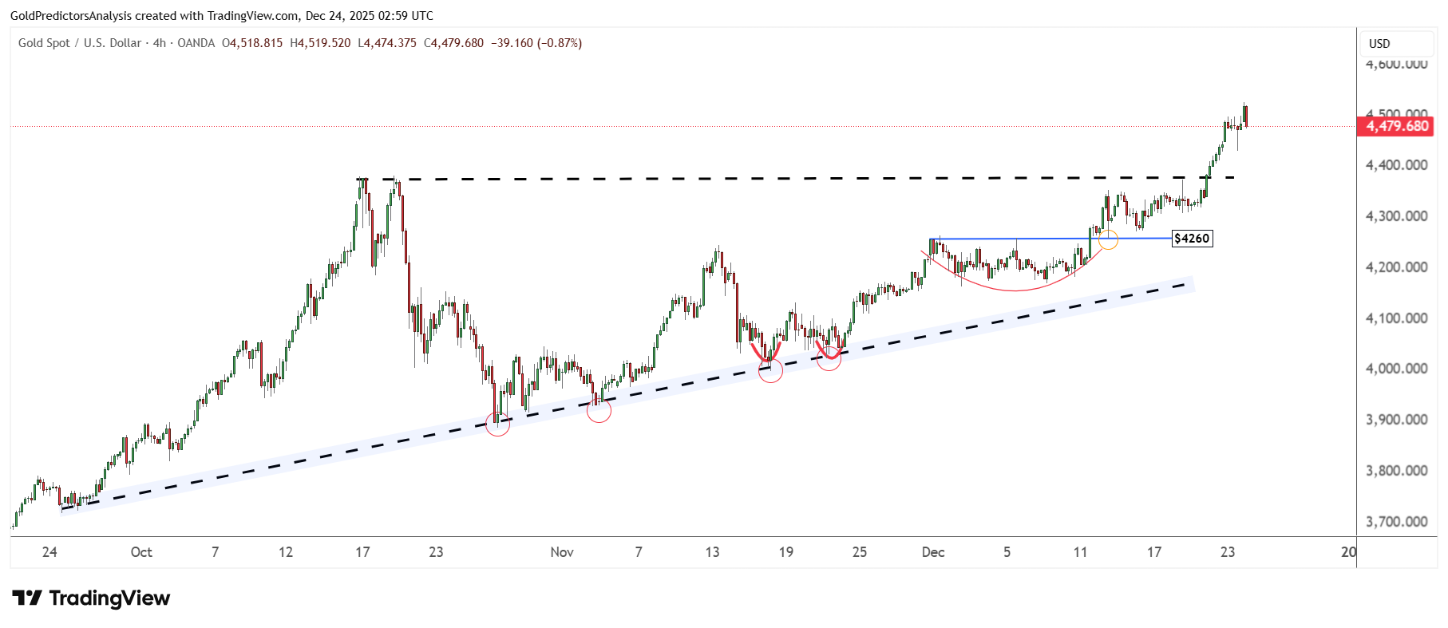Click the 11 date label on the time axis

click(1080, 552)
